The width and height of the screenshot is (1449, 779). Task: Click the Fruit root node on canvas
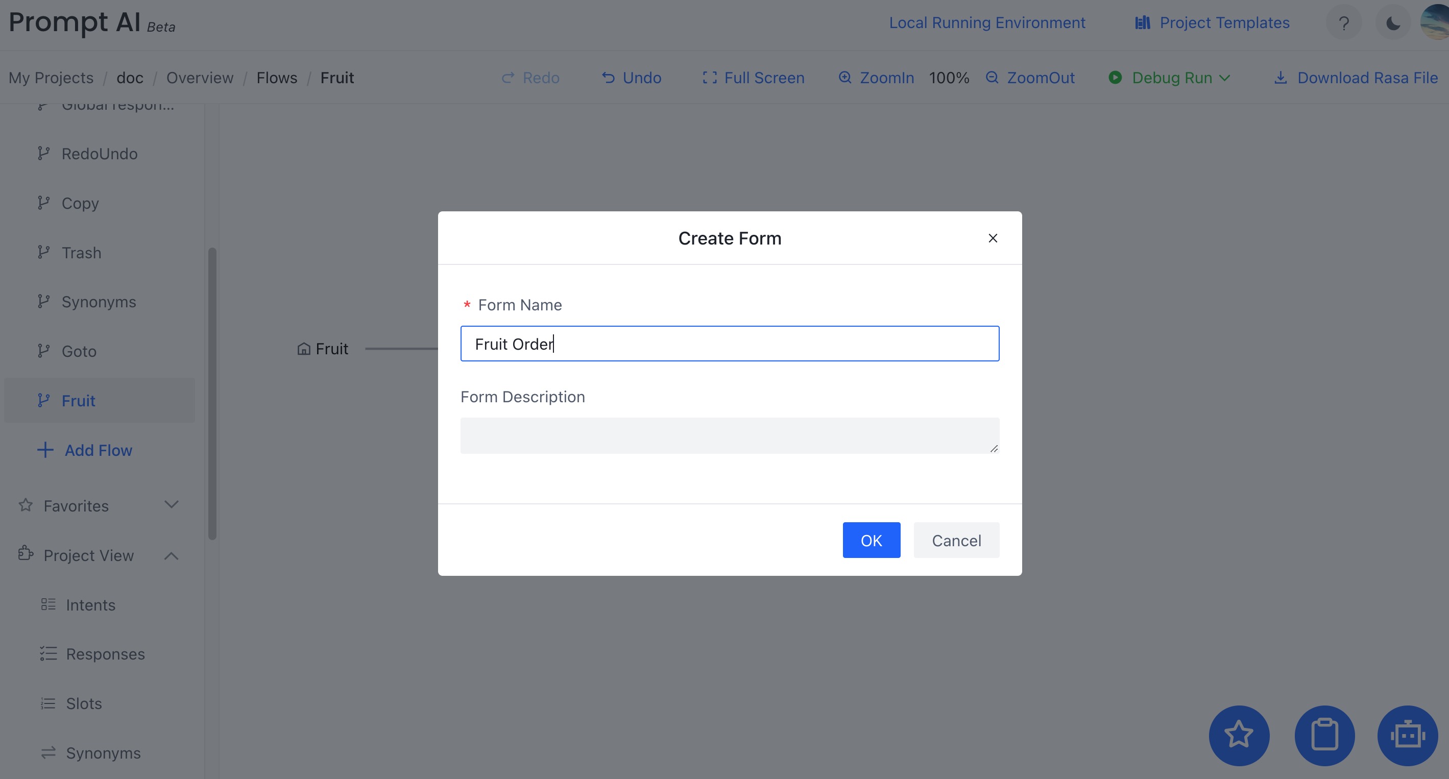point(323,349)
